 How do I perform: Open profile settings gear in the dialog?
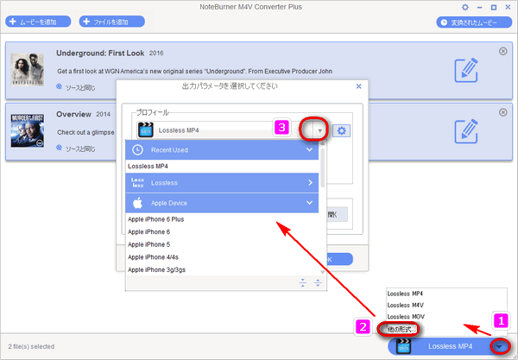341,130
